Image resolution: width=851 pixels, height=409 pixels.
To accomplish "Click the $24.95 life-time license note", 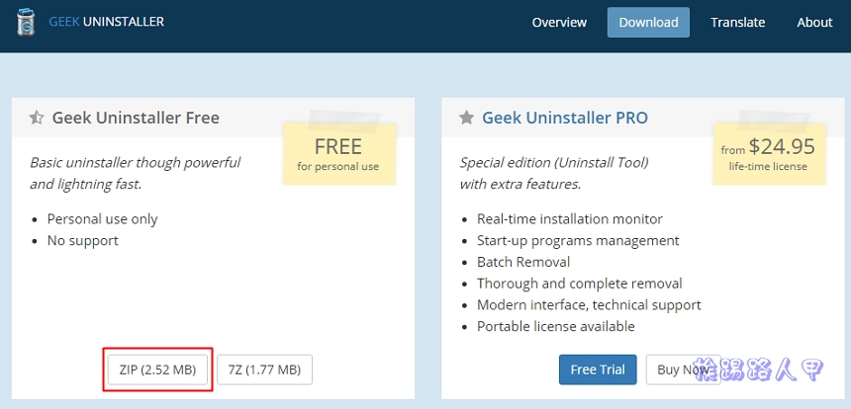I will tap(769, 154).
